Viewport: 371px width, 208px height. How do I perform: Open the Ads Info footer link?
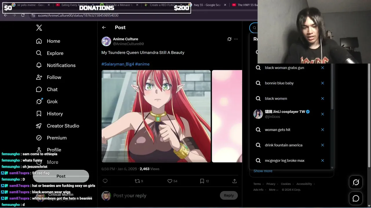coord(258,190)
